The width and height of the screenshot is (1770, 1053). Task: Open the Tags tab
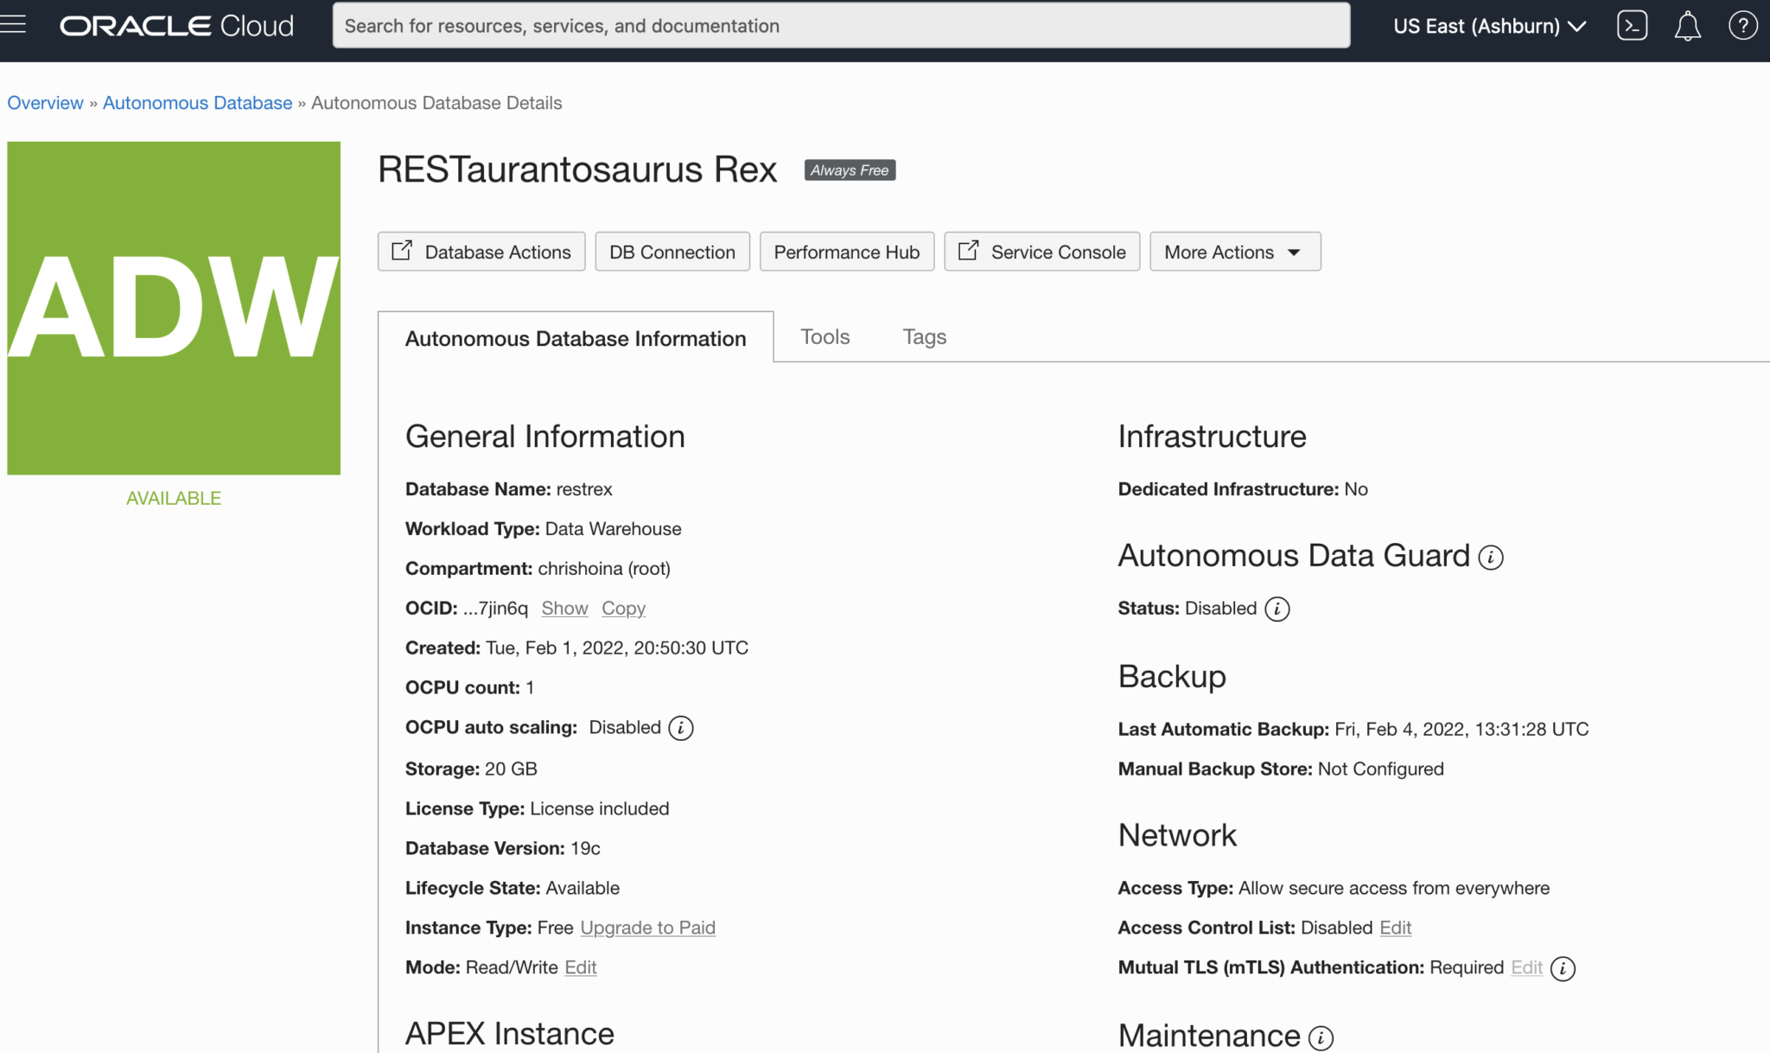(925, 337)
